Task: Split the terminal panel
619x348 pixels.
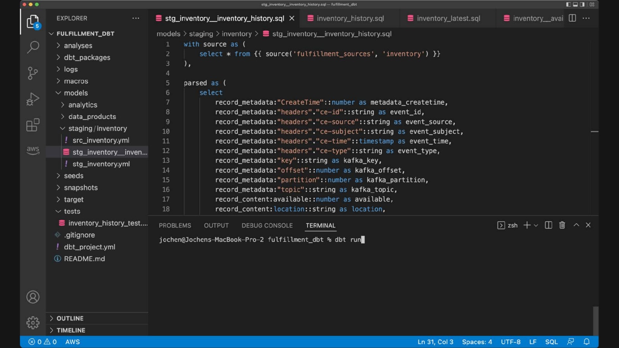Action: [548, 225]
